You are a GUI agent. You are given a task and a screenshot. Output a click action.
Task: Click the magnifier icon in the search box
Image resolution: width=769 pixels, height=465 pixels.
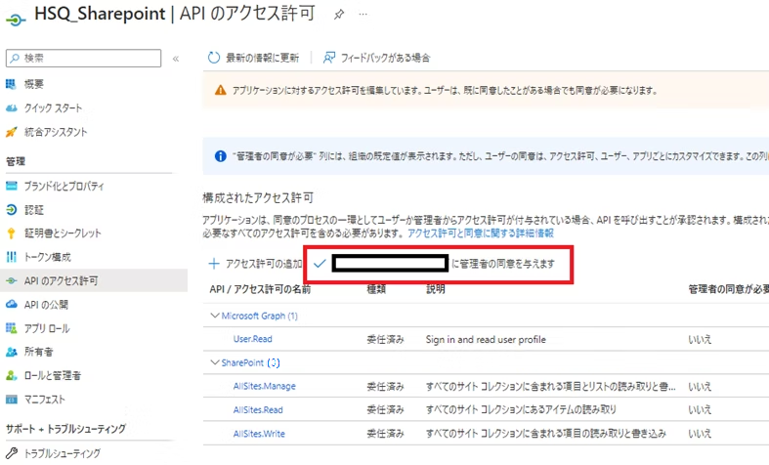tap(15, 58)
